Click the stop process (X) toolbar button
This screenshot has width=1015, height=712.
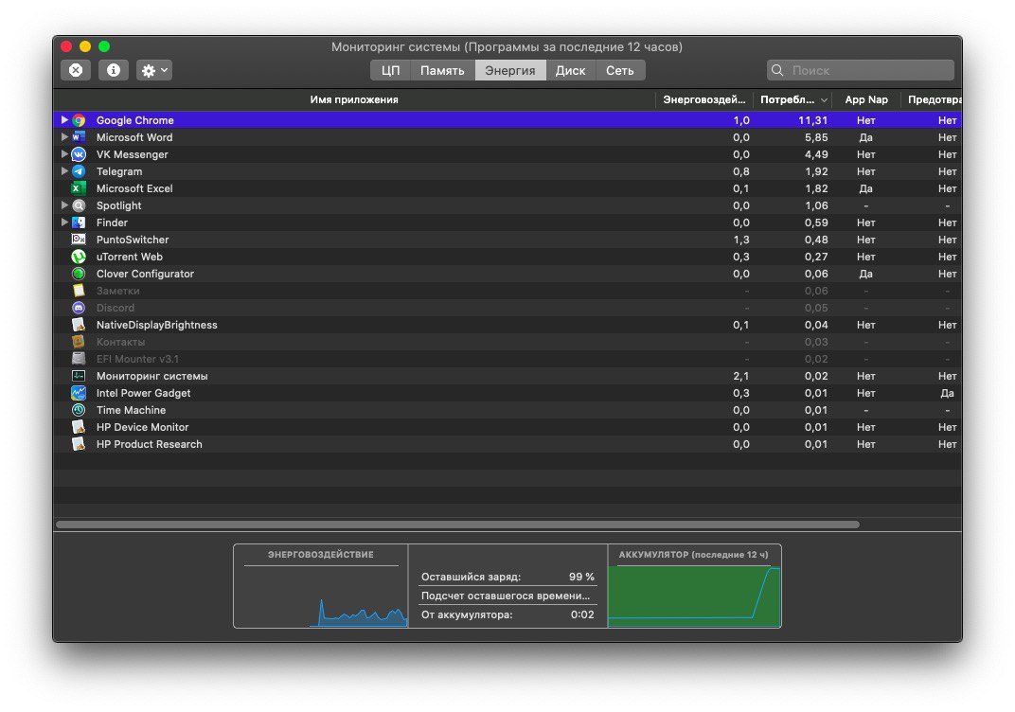coord(76,70)
